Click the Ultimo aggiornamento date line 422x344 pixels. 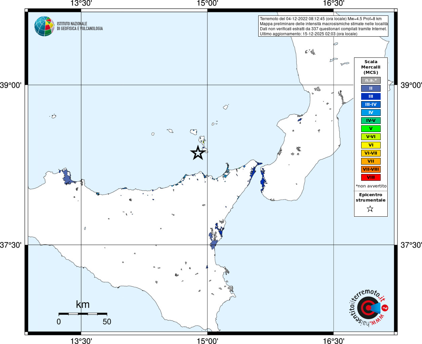309,34
